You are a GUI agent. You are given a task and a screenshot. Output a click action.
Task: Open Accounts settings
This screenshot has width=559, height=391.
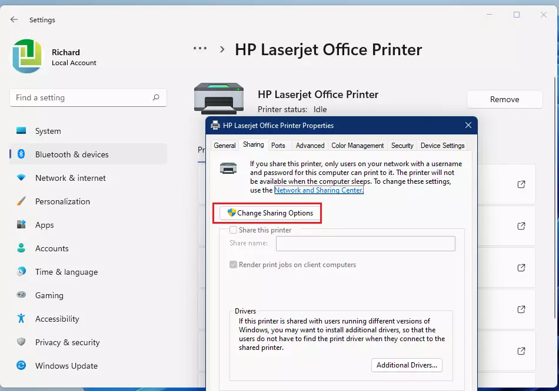(88, 248)
